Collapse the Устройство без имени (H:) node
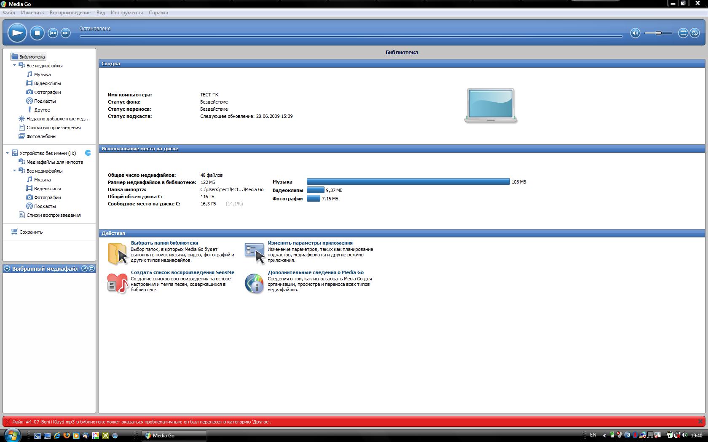Screen dimensions: 708x442 pyautogui.click(x=7, y=153)
